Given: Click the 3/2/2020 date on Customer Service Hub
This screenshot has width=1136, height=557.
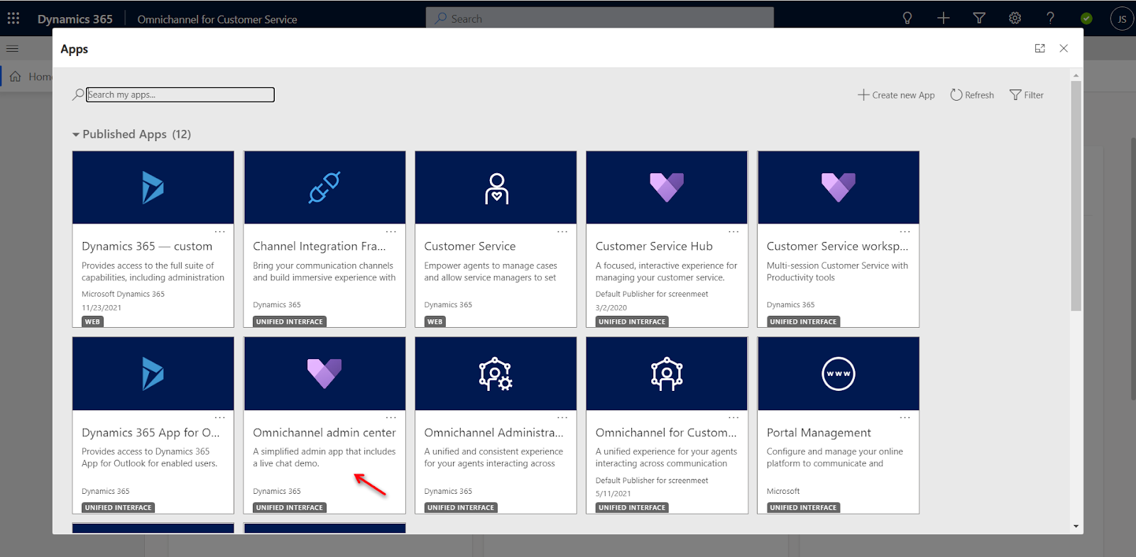Looking at the screenshot, I should (x=611, y=308).
